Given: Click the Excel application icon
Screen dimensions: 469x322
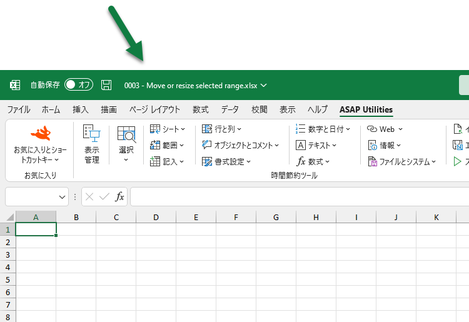Looking at the screenshot, I should coord(15,85).
